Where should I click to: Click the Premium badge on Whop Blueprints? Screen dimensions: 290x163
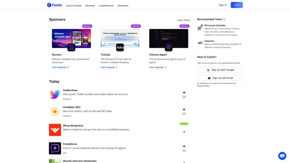[x=184, y=124]
